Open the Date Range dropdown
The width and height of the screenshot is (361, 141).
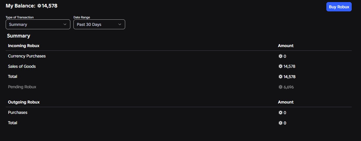point(99,24)
